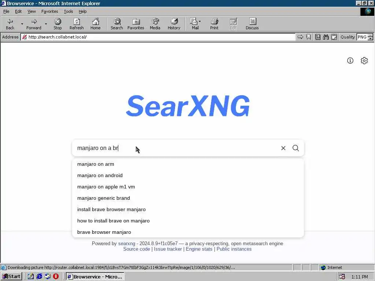Go to the Home page

tap(96, 24)
